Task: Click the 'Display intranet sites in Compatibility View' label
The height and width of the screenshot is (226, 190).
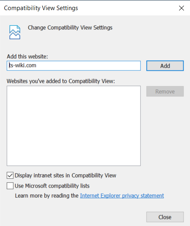Action: pyautogui.click(x=65, y=175)
